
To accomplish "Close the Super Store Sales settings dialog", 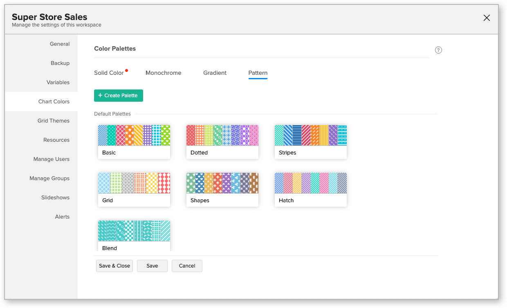I will point(487,18).
